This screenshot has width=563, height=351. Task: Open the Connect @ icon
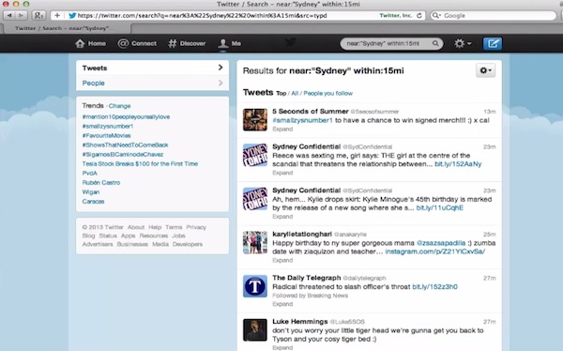pyautogui.click(x=123, y=43)
